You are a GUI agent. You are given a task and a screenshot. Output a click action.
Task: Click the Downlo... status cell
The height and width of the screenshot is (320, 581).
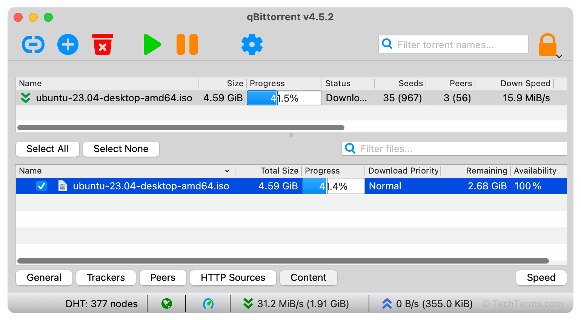tap(346, 98)
